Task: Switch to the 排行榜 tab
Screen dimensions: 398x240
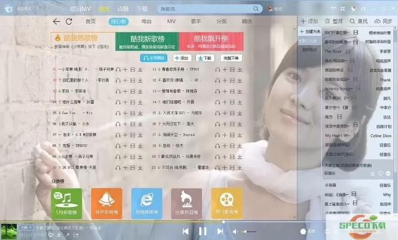Action: [x=118, y=21]
